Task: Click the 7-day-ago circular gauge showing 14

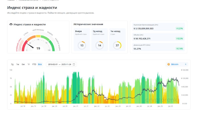Action: point(99,45)
